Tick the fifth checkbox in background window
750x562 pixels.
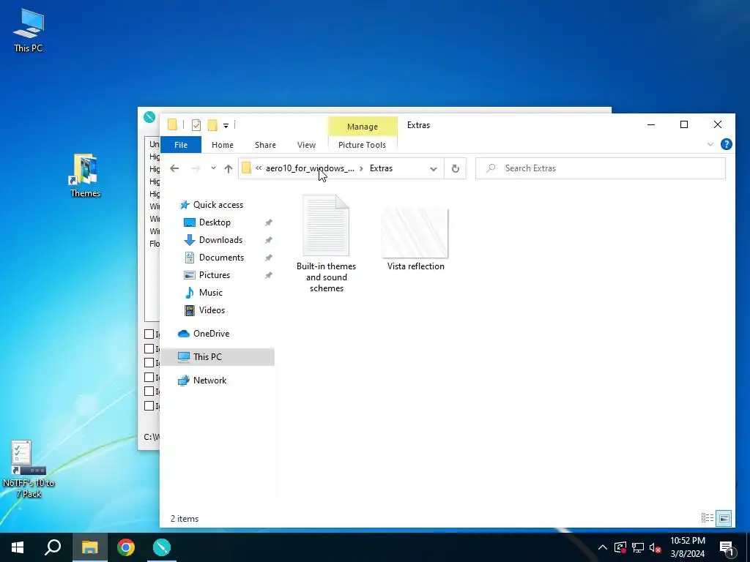(x=149, y=391)
